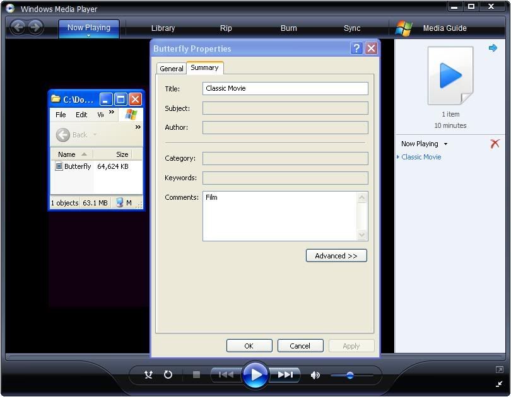Turn shuffle on in playback controls
The height and width of the screenshot is (397, 511).
pyautogui.click(x=148, y=375)
